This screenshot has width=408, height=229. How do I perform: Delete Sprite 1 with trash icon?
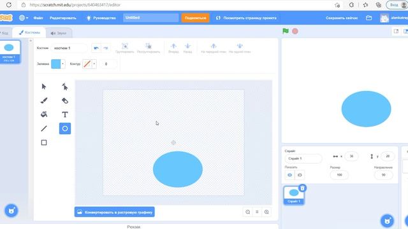point(302,188)
